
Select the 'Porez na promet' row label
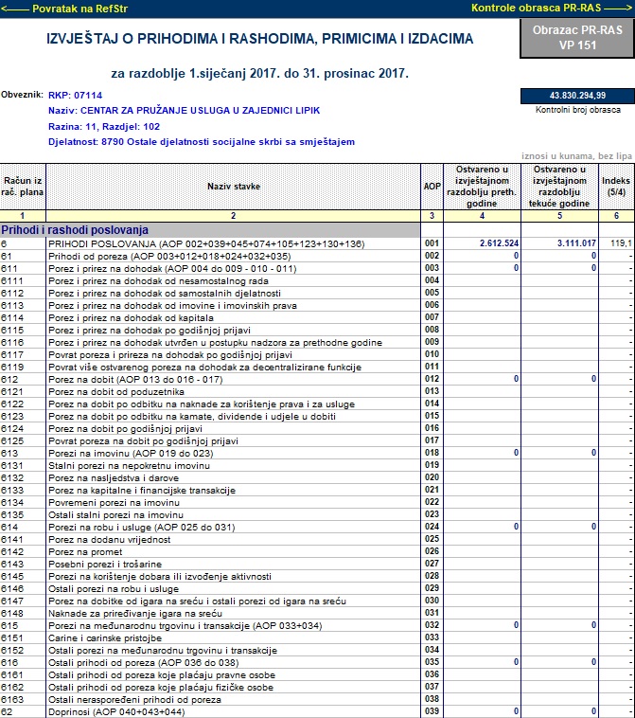[x=85, y=552]
